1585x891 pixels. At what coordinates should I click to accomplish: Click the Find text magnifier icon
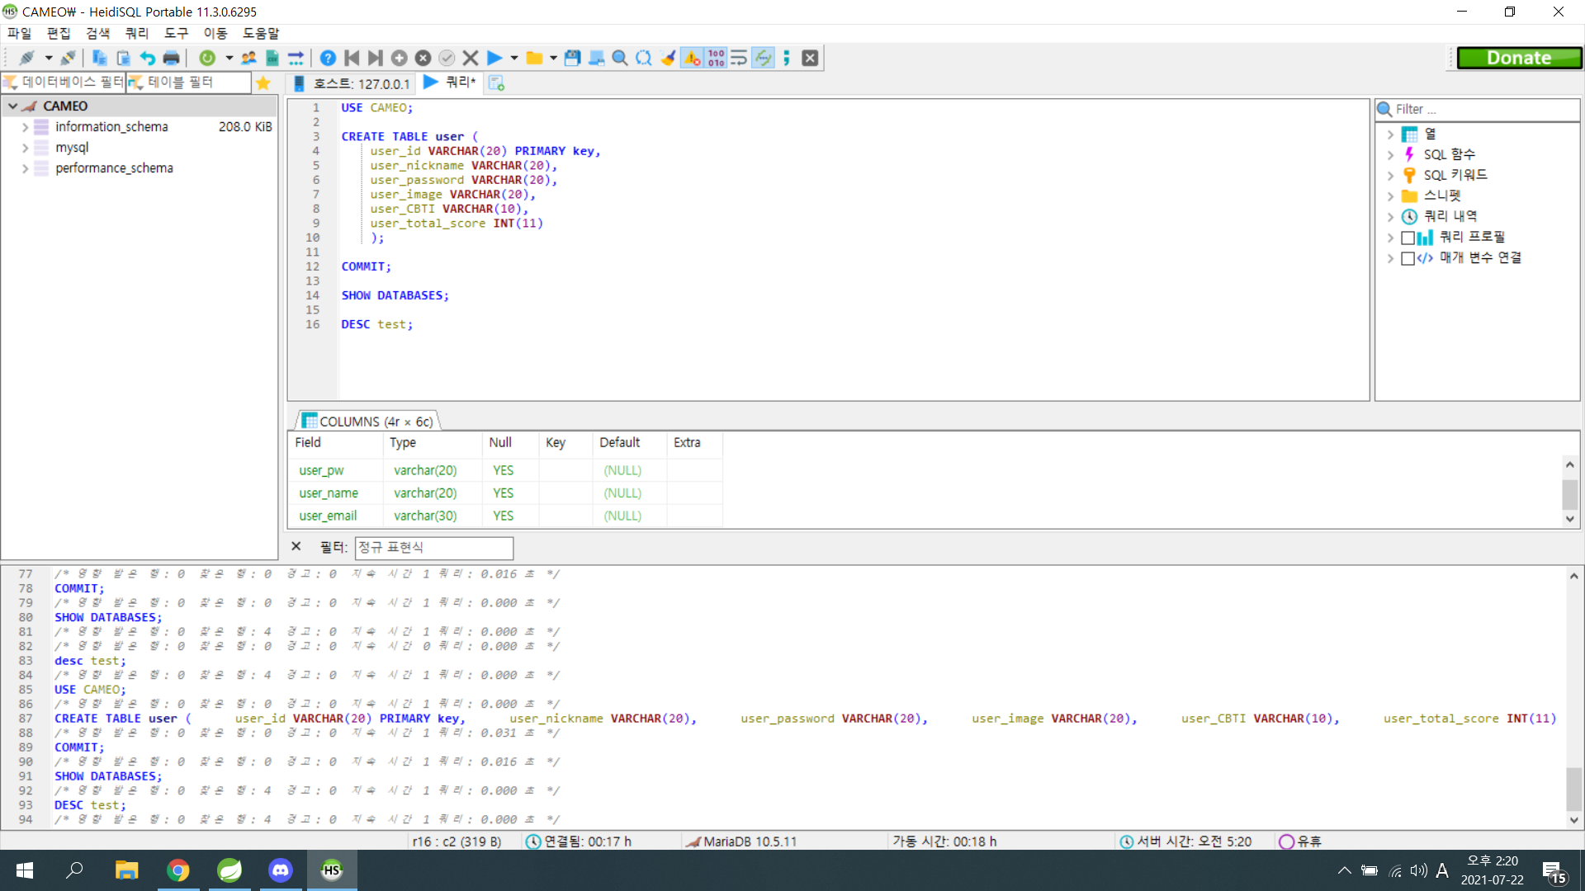click(620, 58)
